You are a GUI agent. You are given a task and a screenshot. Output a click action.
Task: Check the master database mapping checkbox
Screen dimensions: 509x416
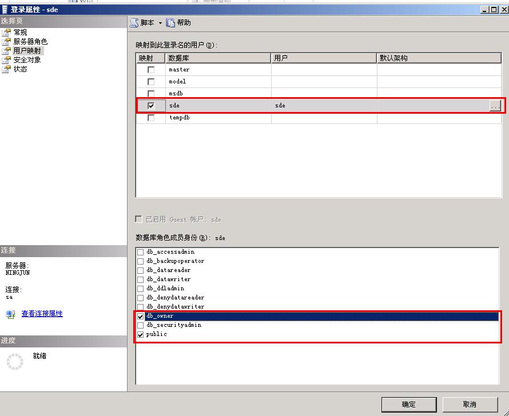151,69
